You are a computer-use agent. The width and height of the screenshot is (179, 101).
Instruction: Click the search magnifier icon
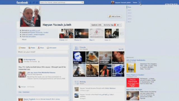click(x=82, y=3)
